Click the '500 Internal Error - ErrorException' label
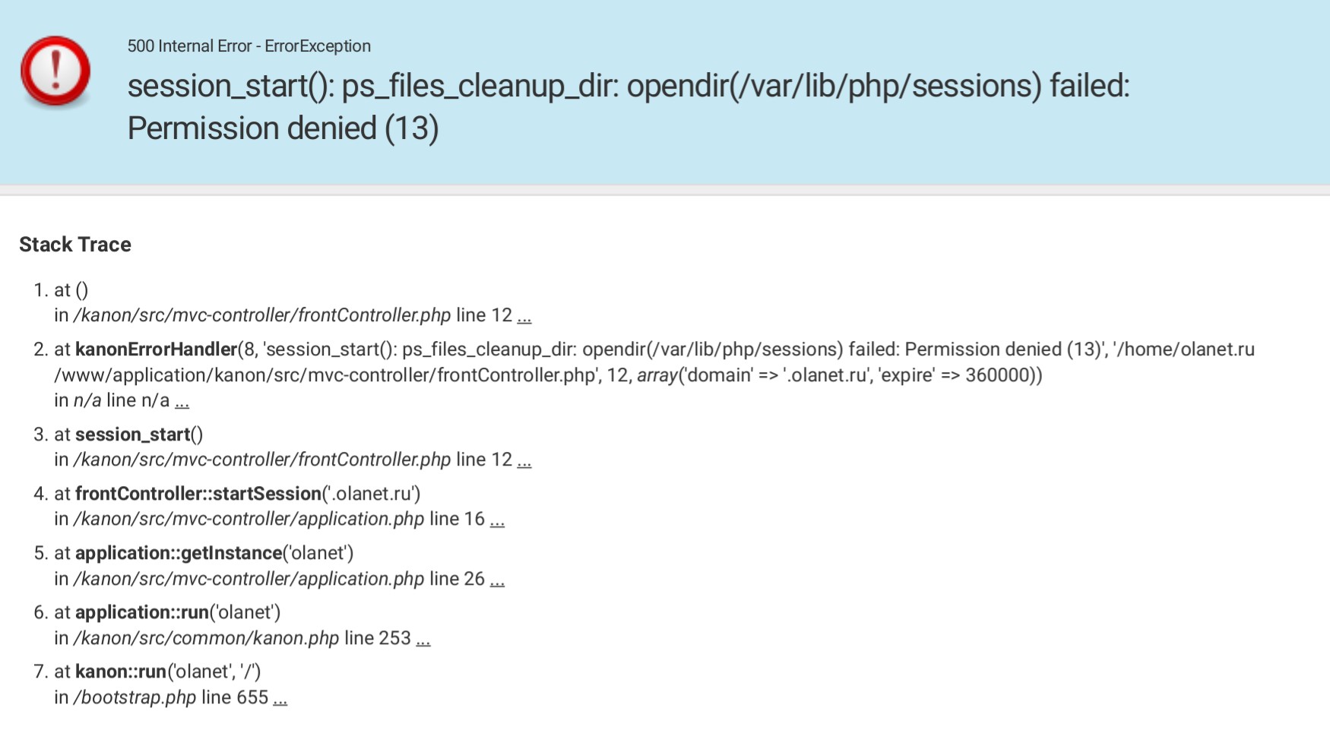This screenshot has height=733, width=1330. tap(249, 46)
